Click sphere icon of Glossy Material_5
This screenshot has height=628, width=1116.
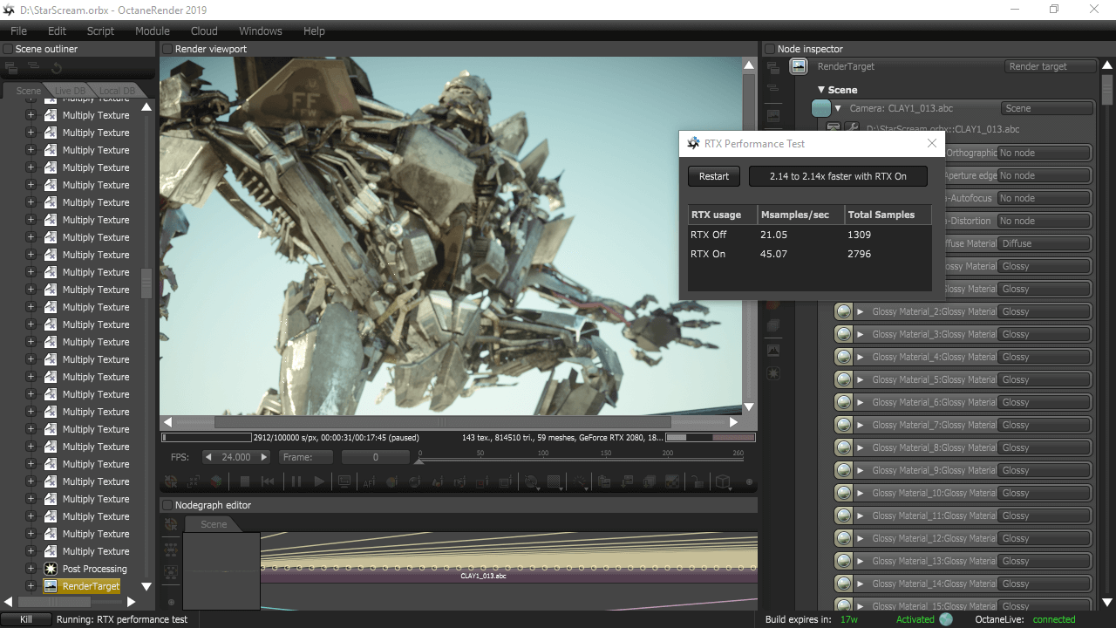(x=843, y=379)
